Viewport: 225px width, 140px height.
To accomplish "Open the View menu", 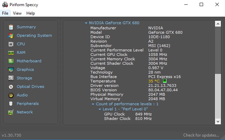I will tap(17, 13).
